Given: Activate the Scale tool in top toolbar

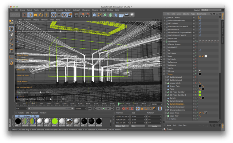Looking at the screenshot, I should point(36,15).
